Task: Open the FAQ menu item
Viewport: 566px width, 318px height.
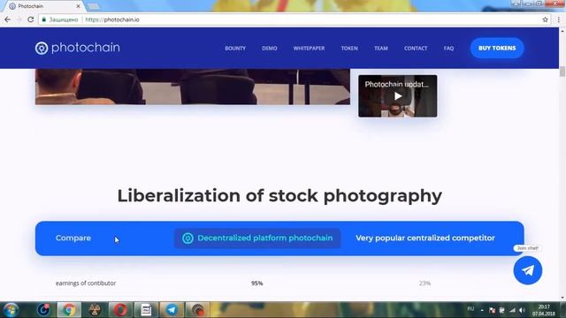Action: click(448, 48)
